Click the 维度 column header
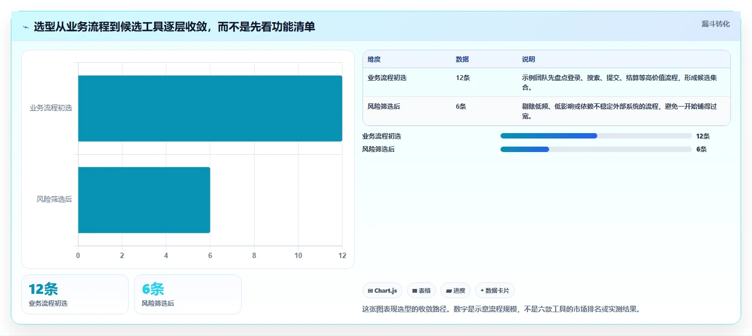Viewport: 752px width, 336px height. click(374, 60)
